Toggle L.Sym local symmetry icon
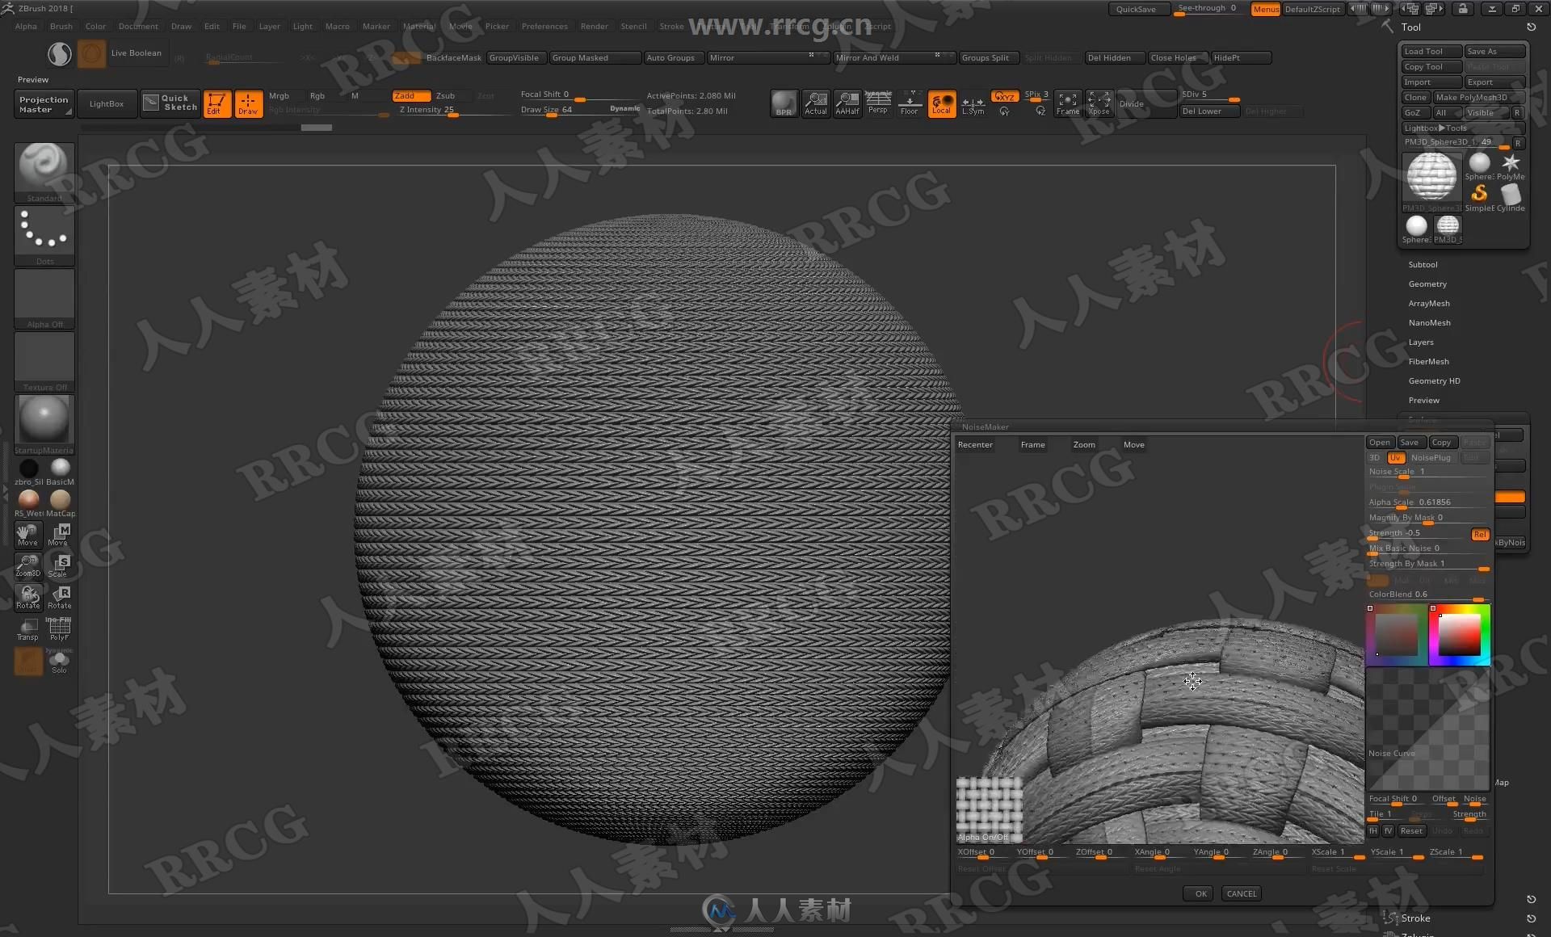1551x937 pixels. click(x=973, y=103)
